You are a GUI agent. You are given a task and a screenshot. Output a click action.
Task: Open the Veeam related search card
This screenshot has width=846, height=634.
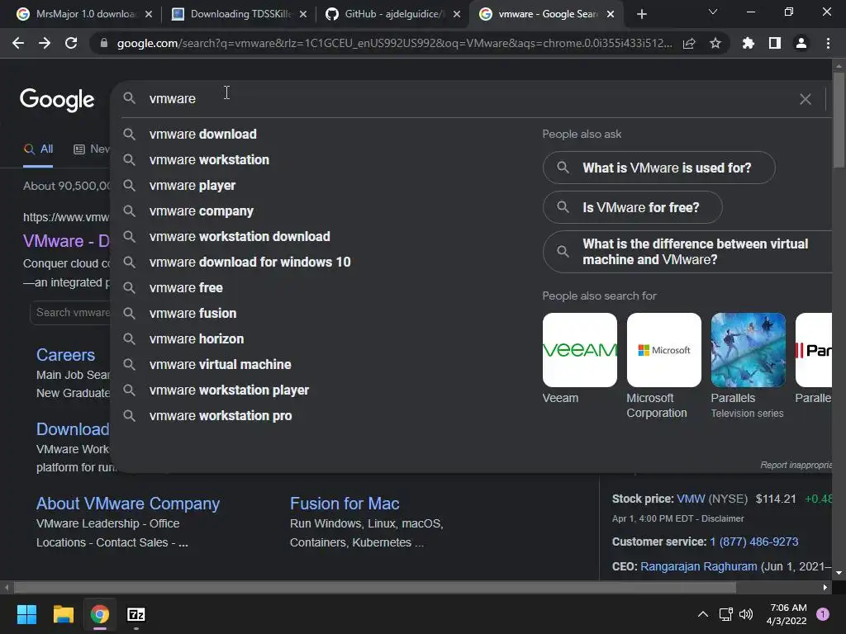click(x=579, y=358)
